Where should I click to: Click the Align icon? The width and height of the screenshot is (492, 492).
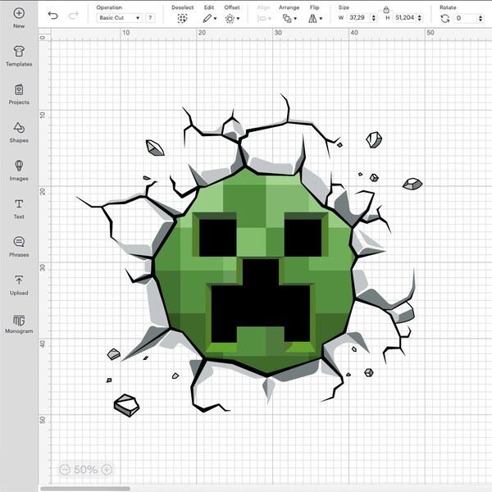point(262,19)
